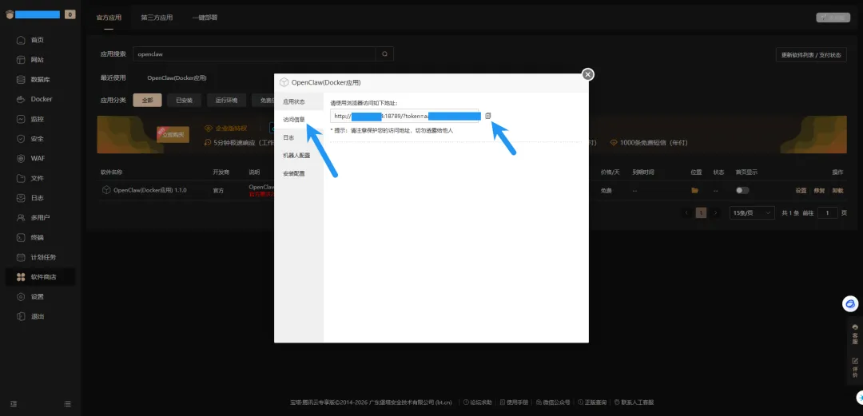Toggle 首页显示 switch for OpenClaw
863x416 pixels.
[x=742, y=190]
